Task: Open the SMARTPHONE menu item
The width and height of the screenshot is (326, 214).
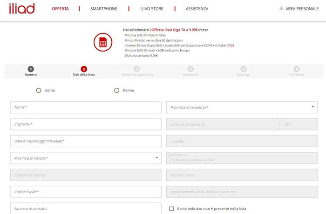Action: [x=104, y=9]
